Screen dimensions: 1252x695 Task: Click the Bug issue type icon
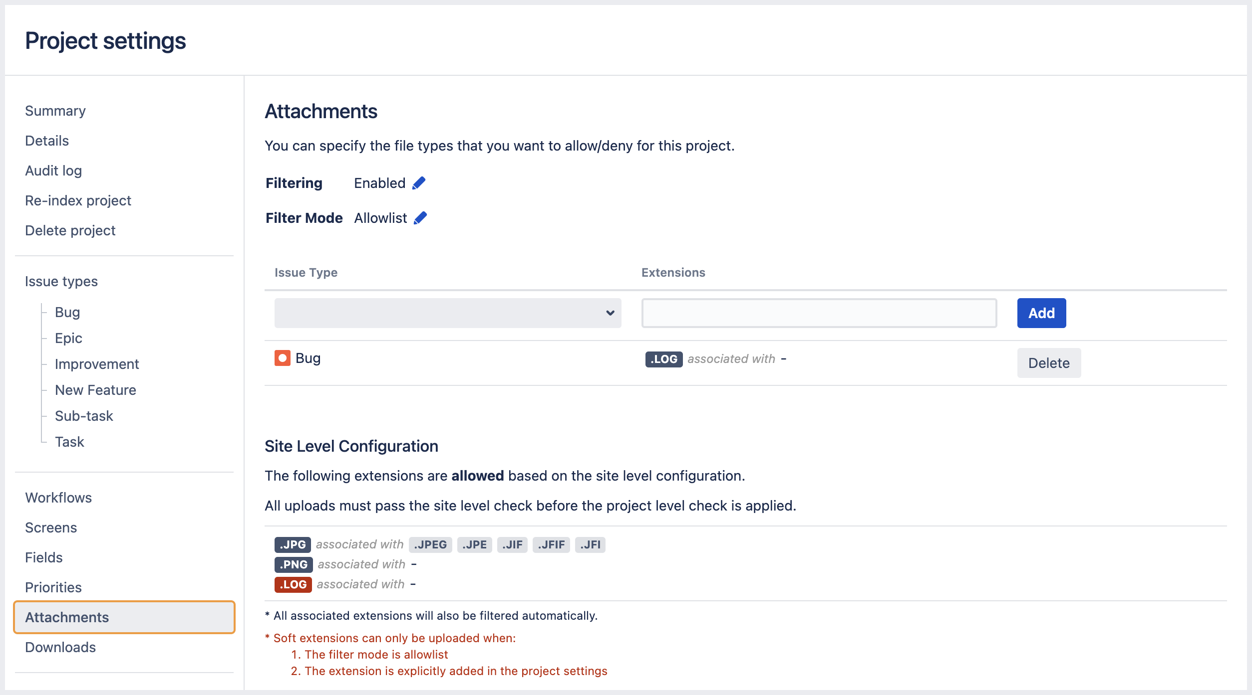(282, 358)
